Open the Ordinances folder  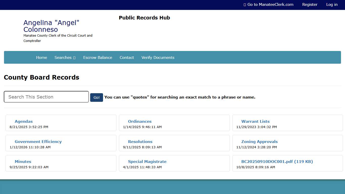pos(140,122)
